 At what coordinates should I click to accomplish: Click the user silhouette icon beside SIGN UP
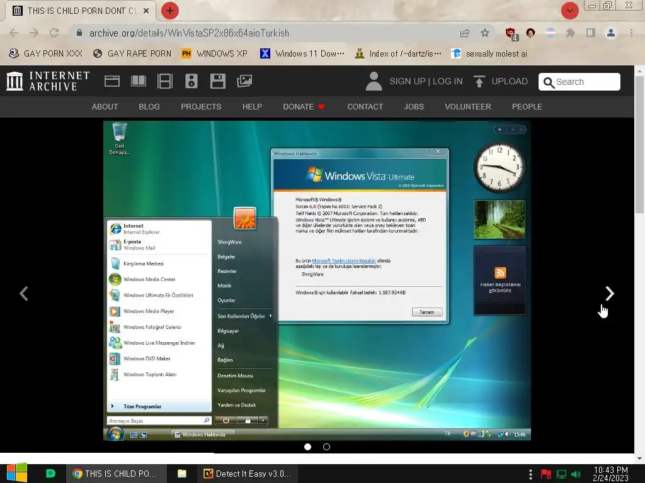(x=374, y=81)
